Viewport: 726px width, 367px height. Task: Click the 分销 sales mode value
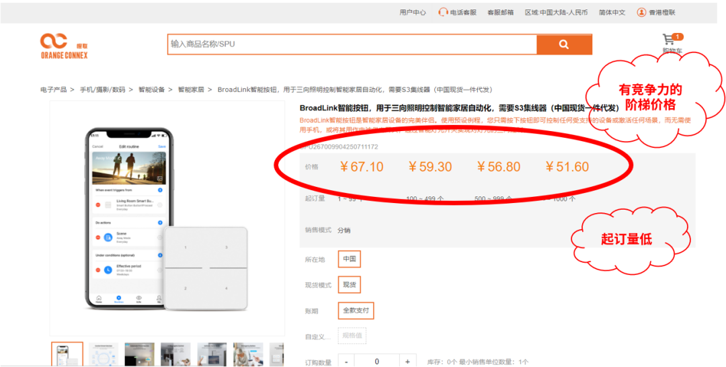344,230
